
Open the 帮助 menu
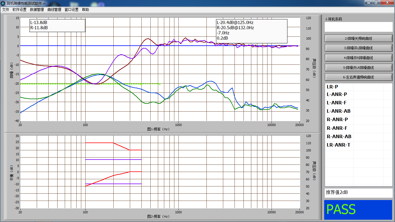tap(85, 10)
